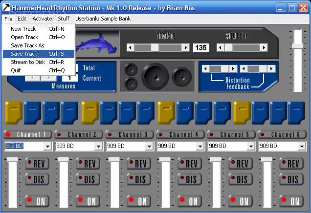Toggle REV on Channel 3
Screen dimensions: 311x213
click(x=139, y=164)
